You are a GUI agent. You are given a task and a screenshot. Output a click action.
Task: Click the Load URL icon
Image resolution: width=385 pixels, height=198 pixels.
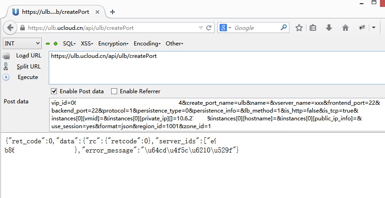6,56
